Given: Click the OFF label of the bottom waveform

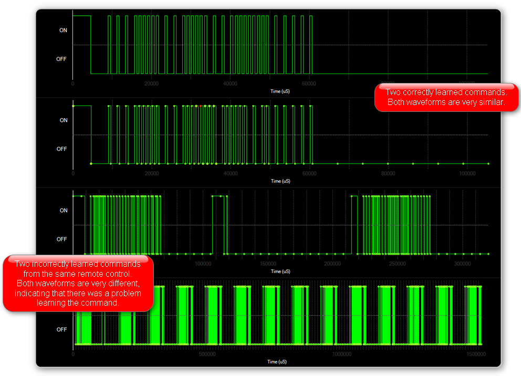Looking at the screenshot, I should (x=61, y=330).
